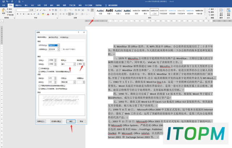Open the paragraph settings dialog launcher
The image size is (232, 148).
94,18
